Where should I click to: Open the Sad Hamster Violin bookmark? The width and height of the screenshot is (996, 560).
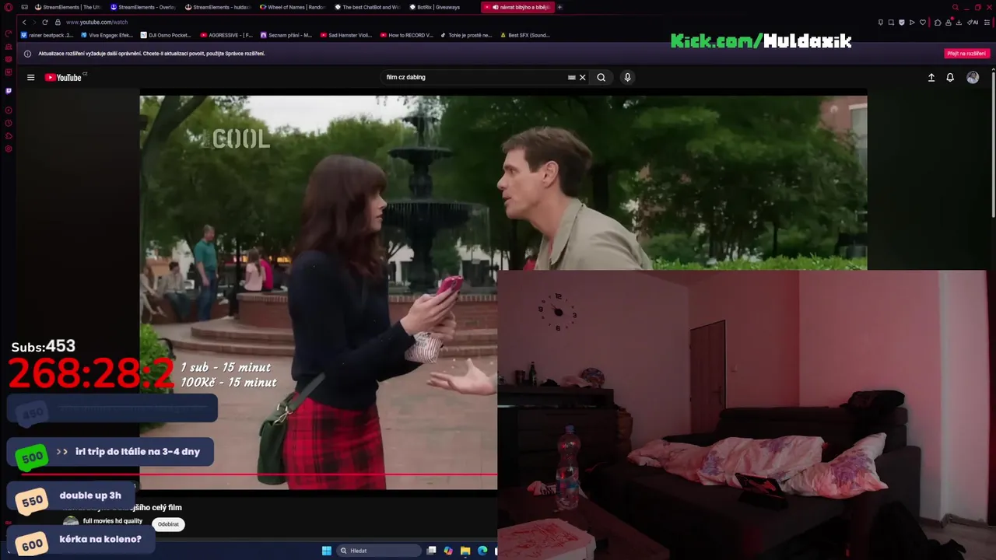[346, 35]
